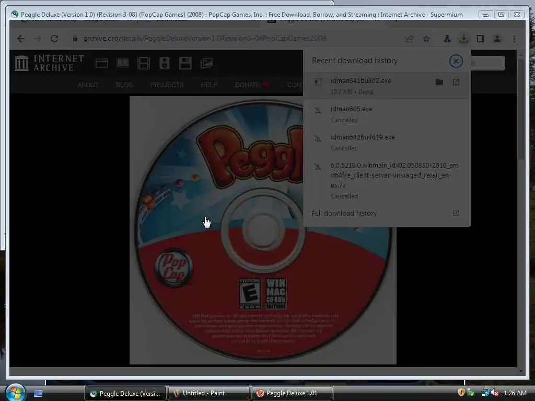Image resolution: width=535 pixels, height=401 pixels.
Task: Click the security shield tray icon
Action: 461,393
